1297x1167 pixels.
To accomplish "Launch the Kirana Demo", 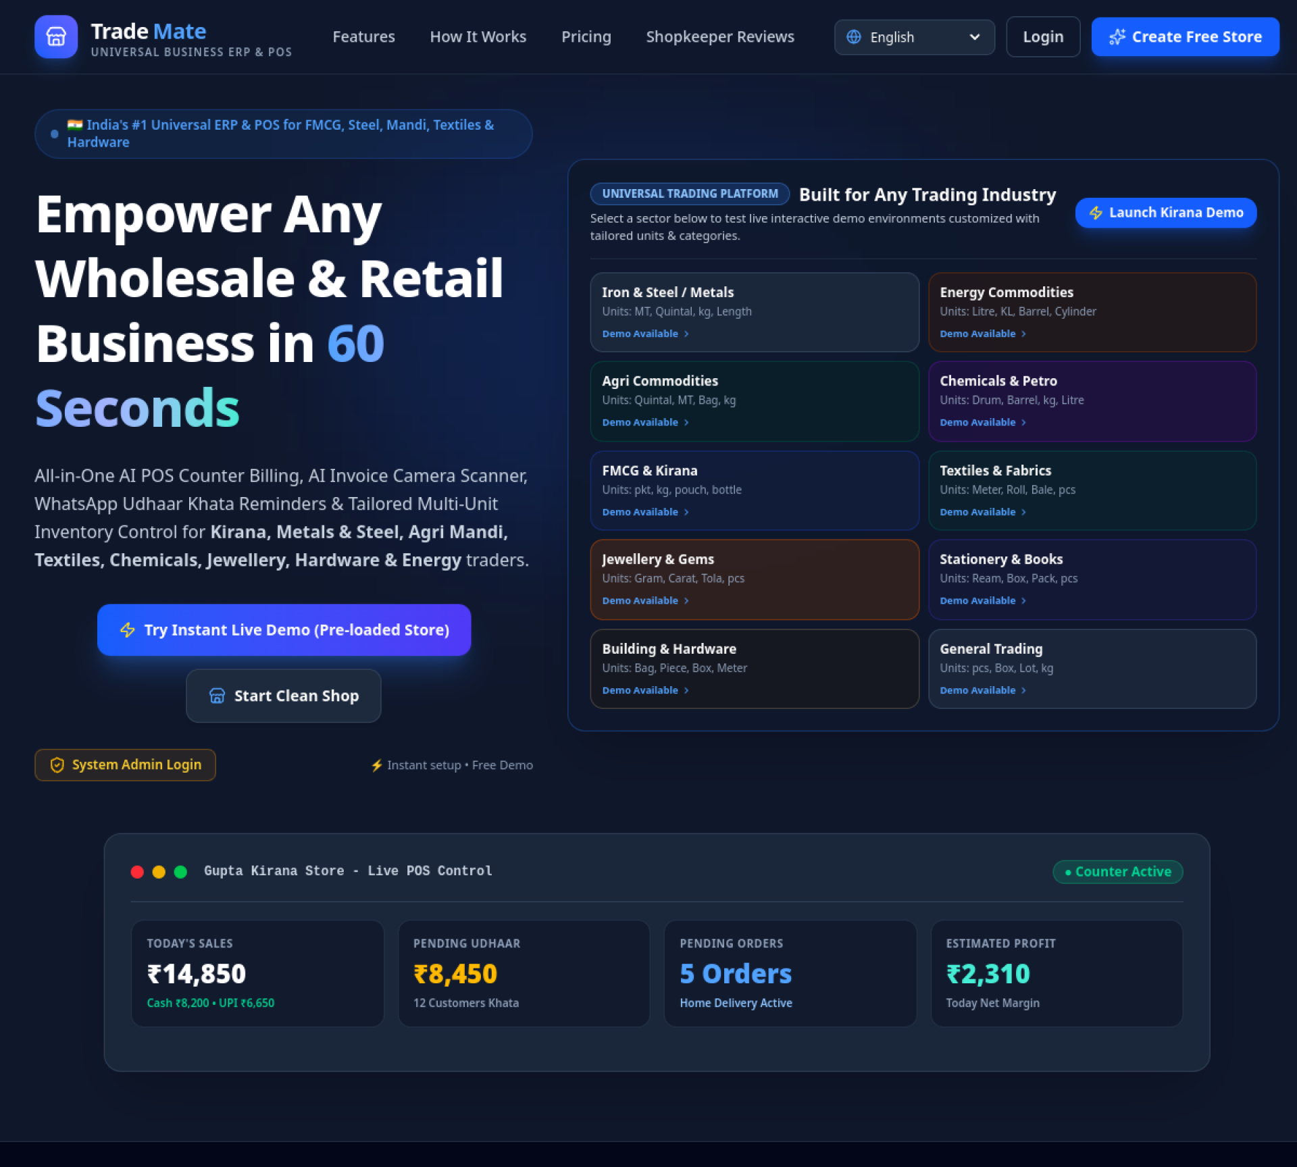I will 1165,212.
